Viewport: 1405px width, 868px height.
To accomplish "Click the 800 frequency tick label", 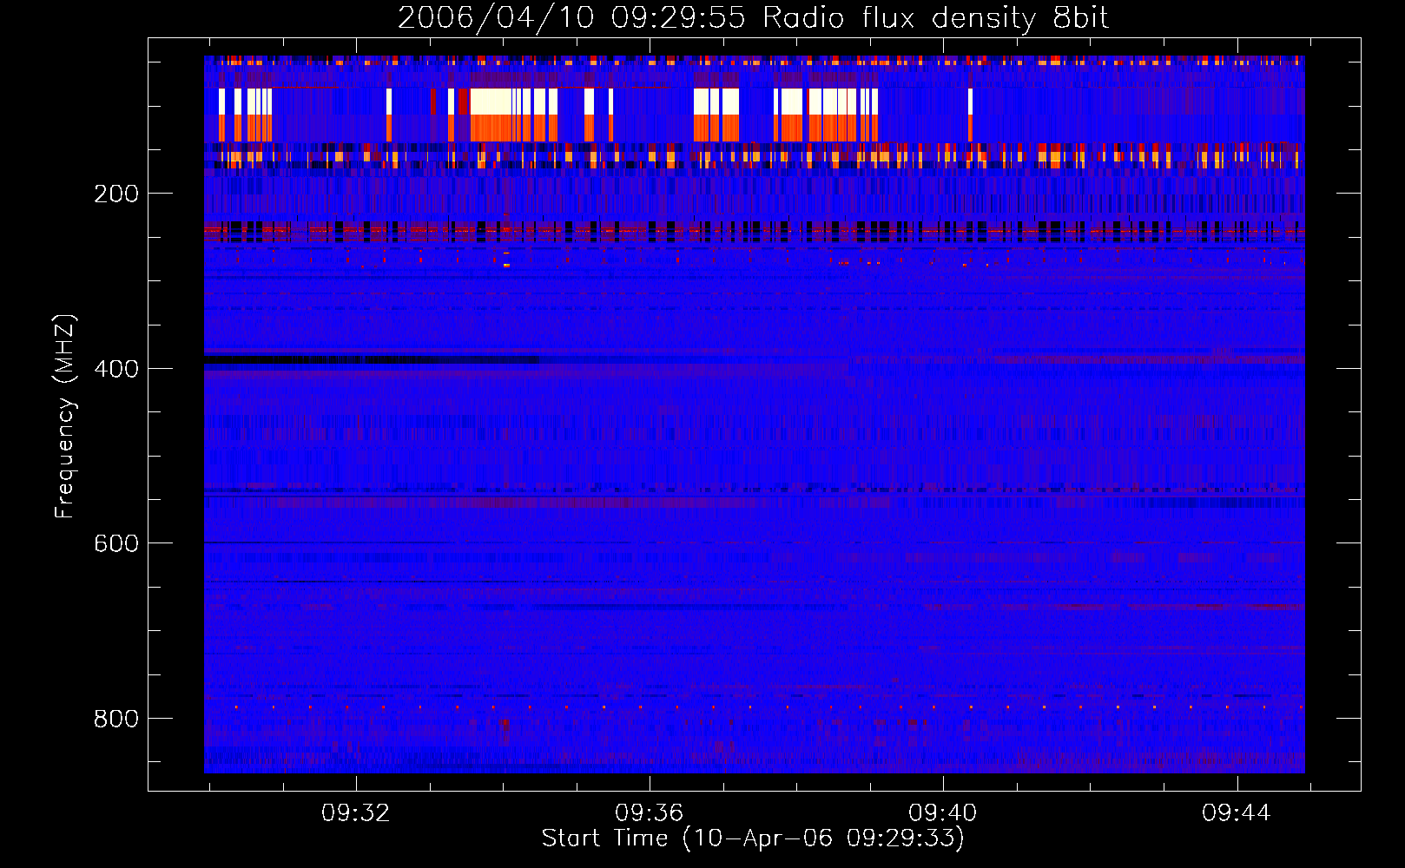I will tap(116, 719).
